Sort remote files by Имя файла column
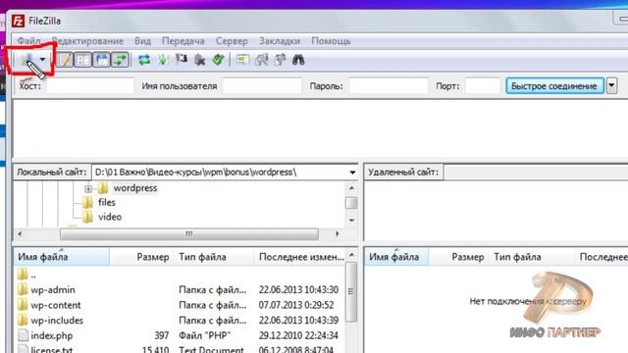Screen dimensions: 628x353 point(396,257)
